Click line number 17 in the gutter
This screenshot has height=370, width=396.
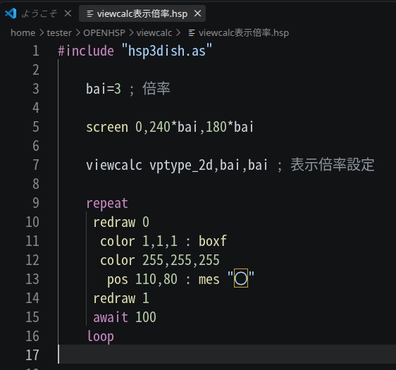pyautogui.click(x=32, y=355)
